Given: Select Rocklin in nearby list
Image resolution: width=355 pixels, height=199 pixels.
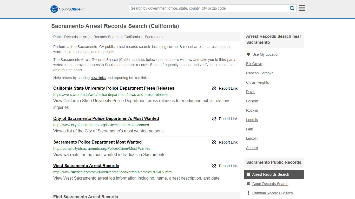Looking at the screenshot, I should [252, 110].
